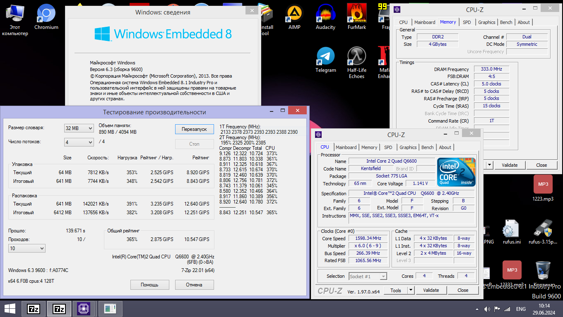Screen dimensions: 563x317
Task: Show hidden tray icons arrow
Action: coord(477,309)
